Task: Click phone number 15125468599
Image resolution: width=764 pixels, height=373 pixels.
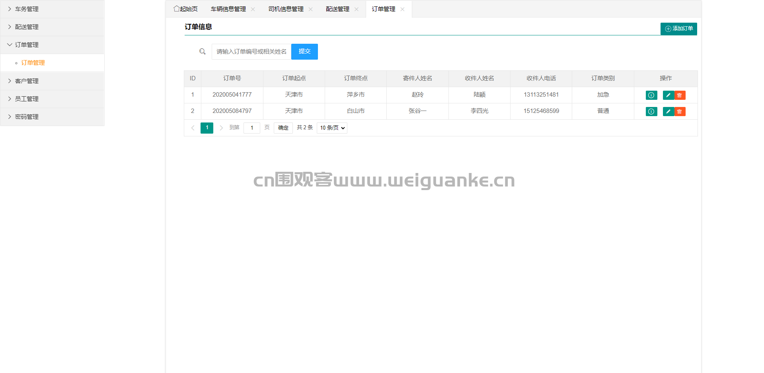Action: point(541,111)
